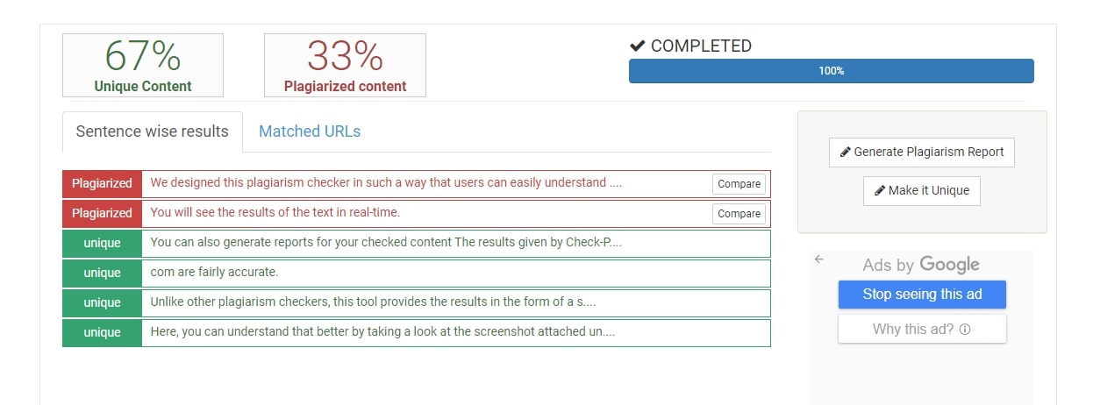The width and height of the screenshot is (1093, 405).
Task: Click the back arrow in the ad panel
Action: click(x=818, y=259)
